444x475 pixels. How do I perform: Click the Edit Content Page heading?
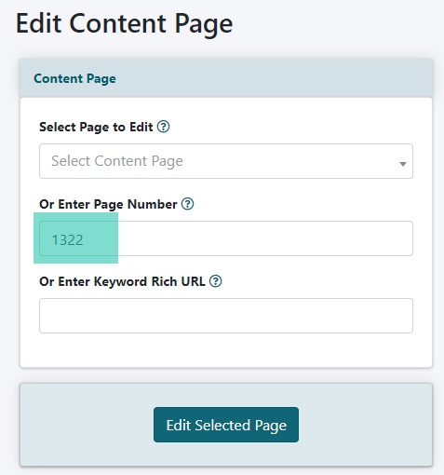coord(124,24)
